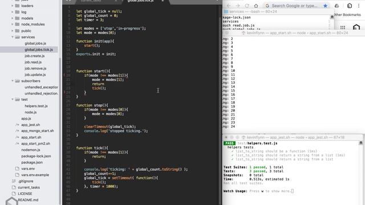The image size is (365, 205).
Task: Open job.update.js file
Action: 35,75
